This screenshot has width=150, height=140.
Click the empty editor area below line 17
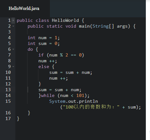[81, 131]
